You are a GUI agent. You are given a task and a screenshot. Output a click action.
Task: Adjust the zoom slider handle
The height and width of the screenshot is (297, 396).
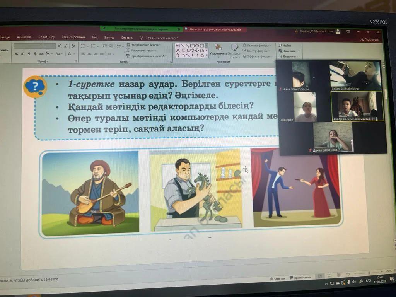click(369, 273)
